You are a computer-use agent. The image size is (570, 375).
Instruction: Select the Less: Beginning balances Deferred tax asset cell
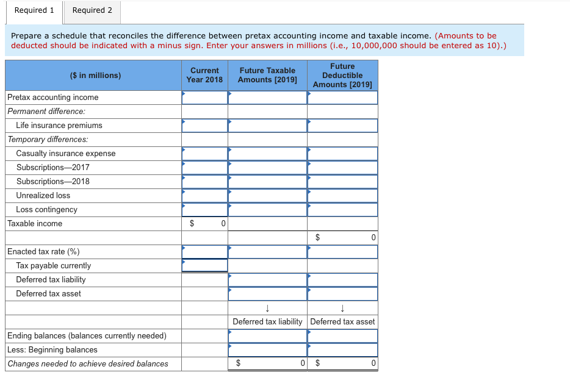point(342,349)
